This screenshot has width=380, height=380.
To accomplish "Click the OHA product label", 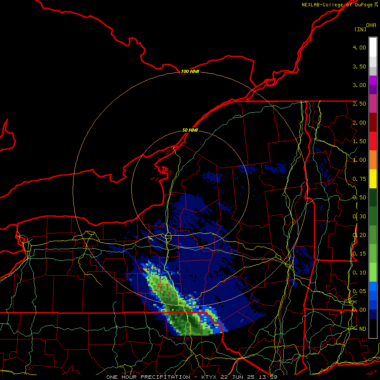I will tap(371, 25).
